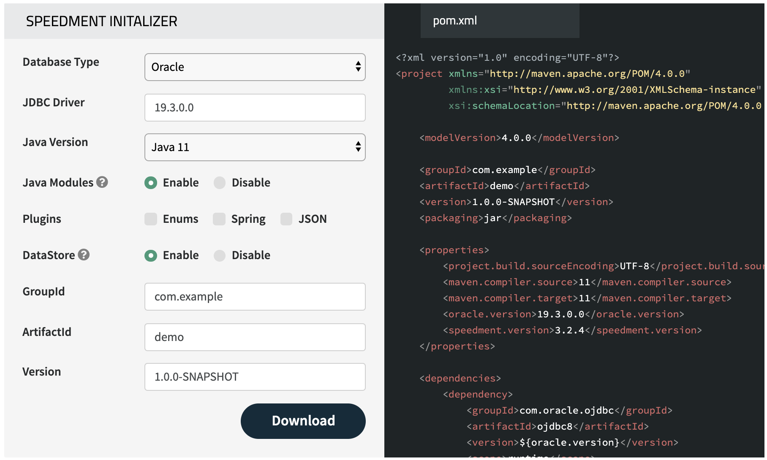Click the Plugins label
Image resolution: width=767 pixels, height=460 pixels.
pyautogui.click(x=42, y=219)
